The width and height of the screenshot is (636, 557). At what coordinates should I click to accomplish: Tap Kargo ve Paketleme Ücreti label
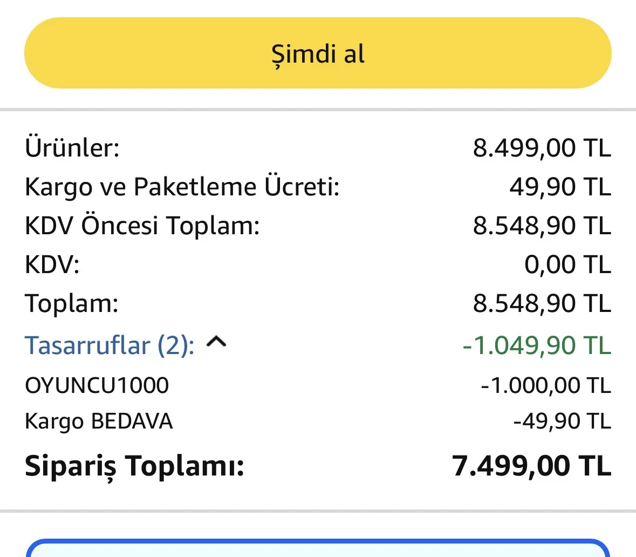tap(182, 187)
